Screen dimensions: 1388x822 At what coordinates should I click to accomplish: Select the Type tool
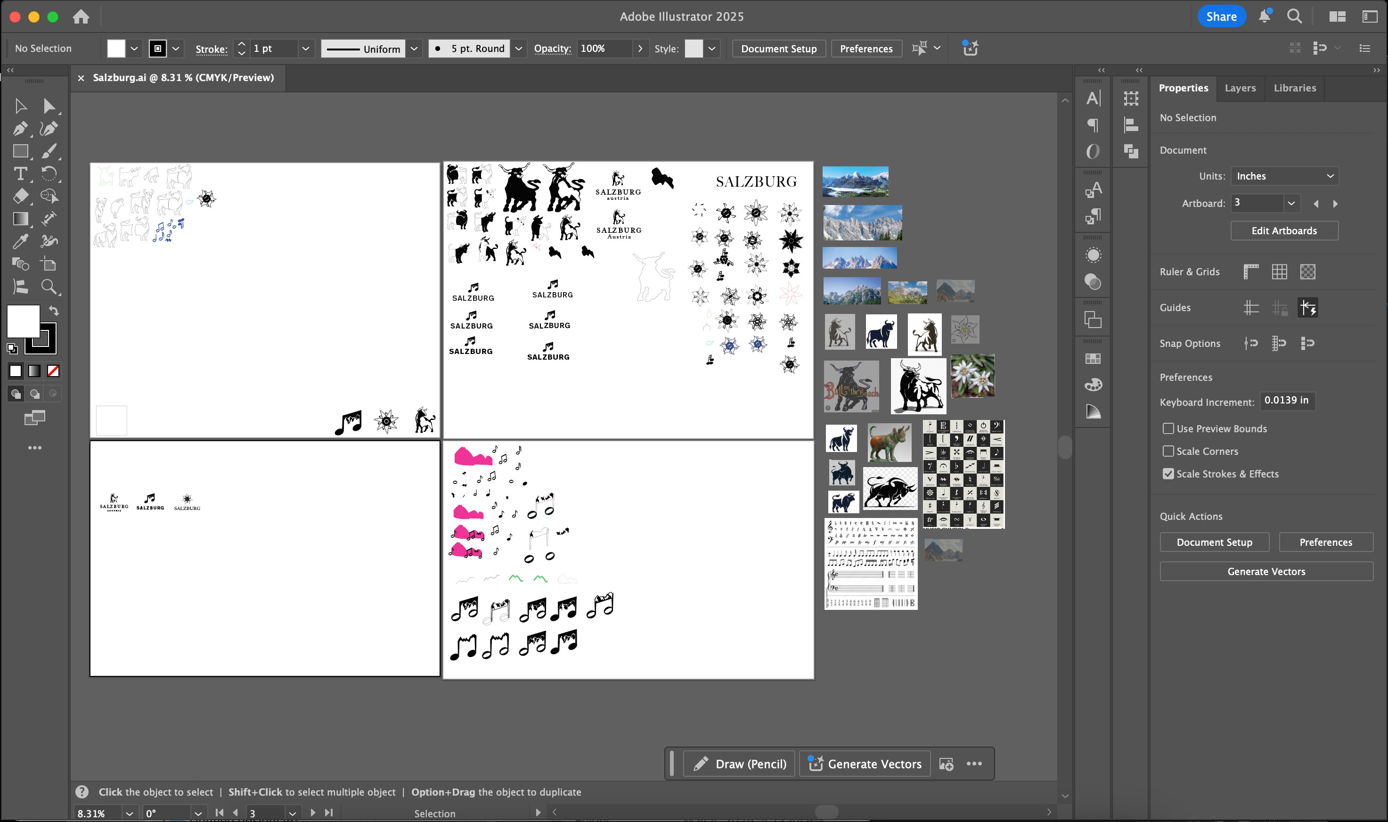(20, 174)
